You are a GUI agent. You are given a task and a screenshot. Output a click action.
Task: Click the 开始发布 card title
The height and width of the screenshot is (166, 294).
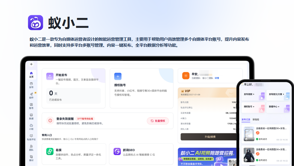point(61,75)
